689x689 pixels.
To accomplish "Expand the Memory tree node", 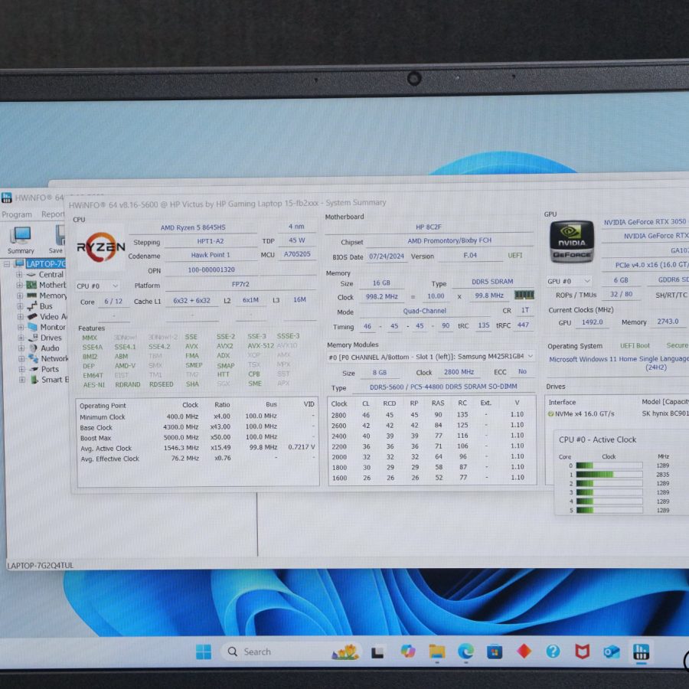I will 20,296.
